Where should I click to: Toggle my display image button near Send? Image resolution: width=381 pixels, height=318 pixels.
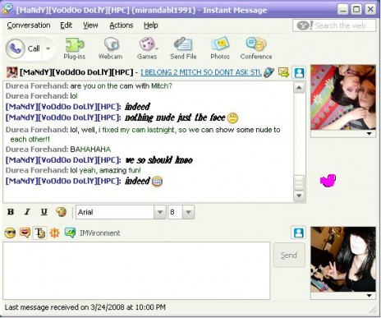tap(298, 233)
